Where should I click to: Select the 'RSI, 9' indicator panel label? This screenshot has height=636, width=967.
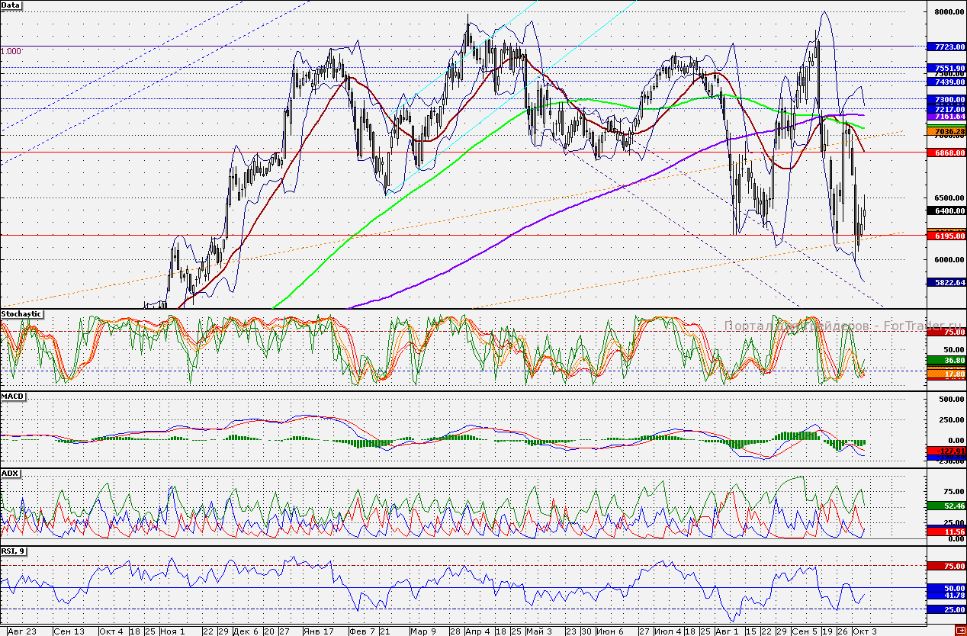14,551
